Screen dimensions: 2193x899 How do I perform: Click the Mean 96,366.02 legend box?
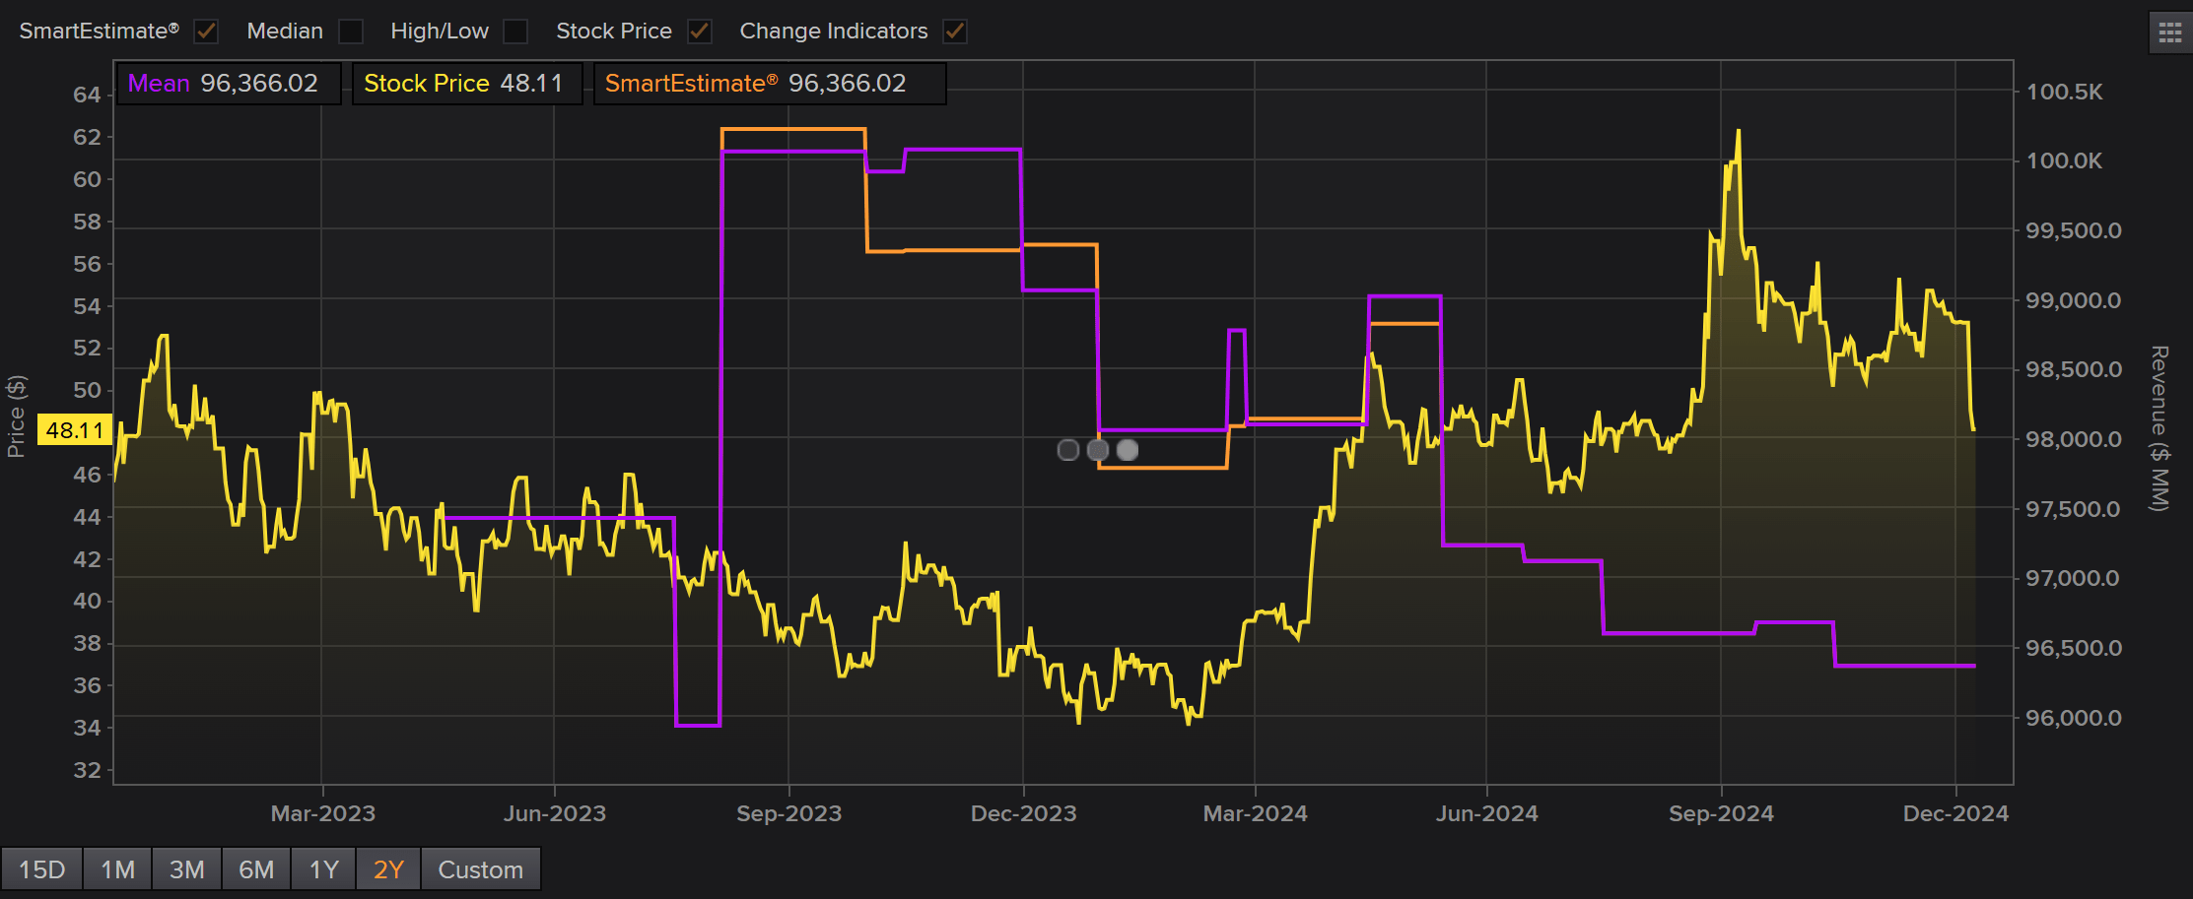[229, 84]
